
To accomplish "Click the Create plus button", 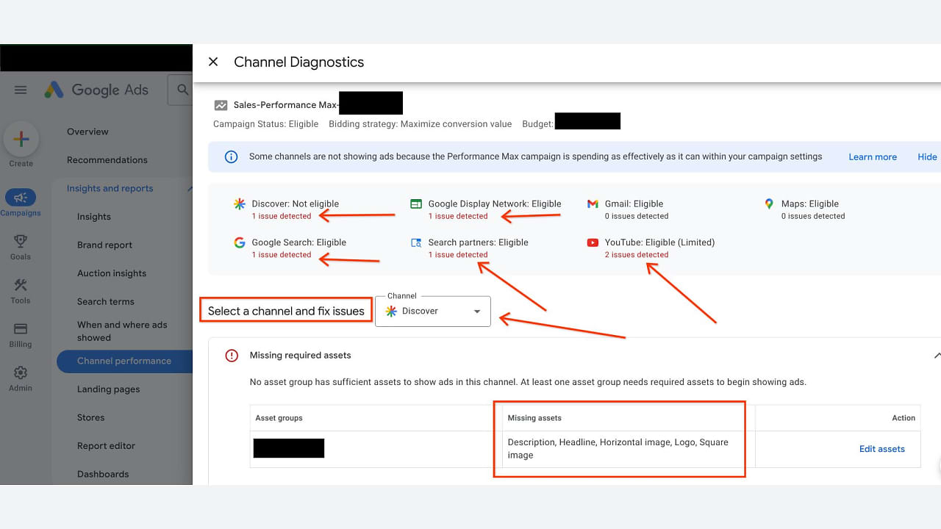I will pos(21,139).
